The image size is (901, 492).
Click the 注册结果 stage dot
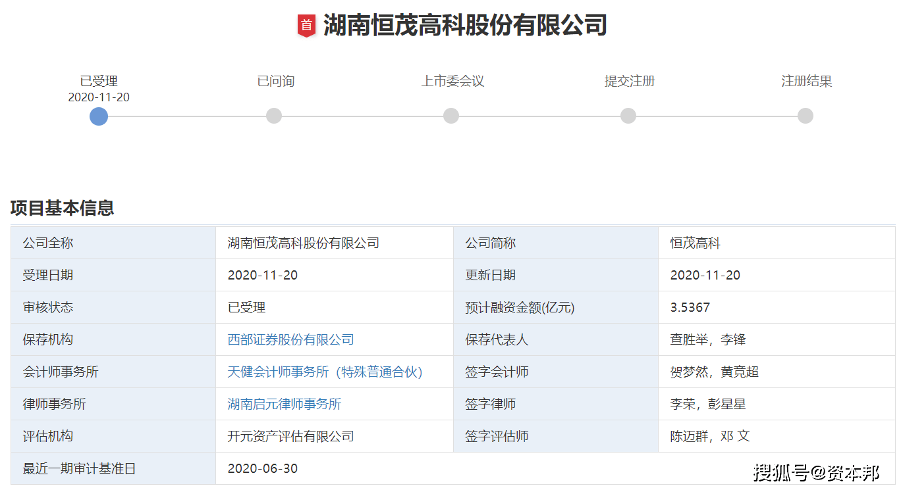pyautogui.click(x=805, y=116)
